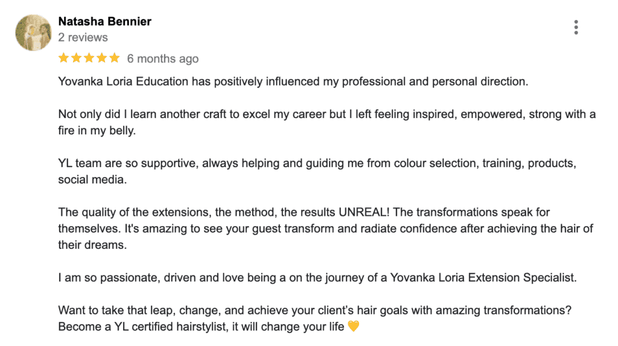The height and width of the screenshot is (346, 618).
Task: Click the "2 reviews" count text
Action: 83,37
